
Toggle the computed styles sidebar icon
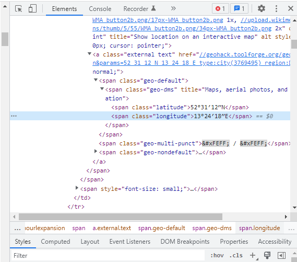click(x=281, y=255)
